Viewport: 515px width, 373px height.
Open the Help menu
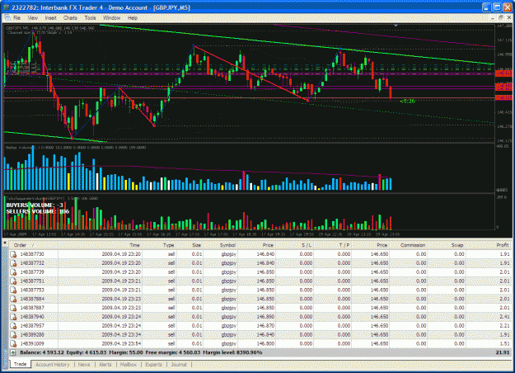(133, 18)
